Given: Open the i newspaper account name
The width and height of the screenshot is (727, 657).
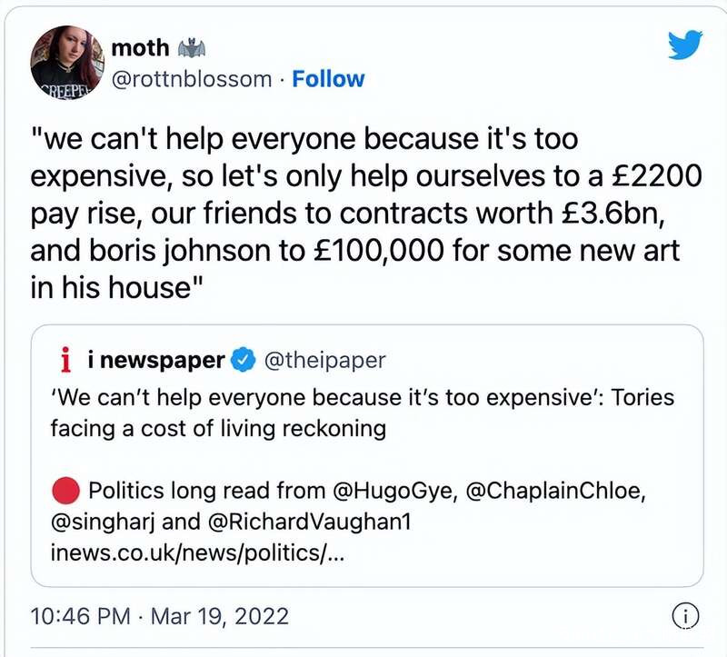Looking at the screenshot, I should 155,361.
